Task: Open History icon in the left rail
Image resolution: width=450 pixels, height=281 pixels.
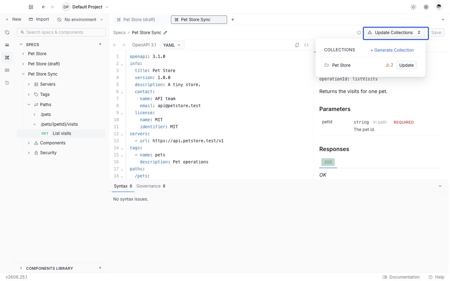Action: click(x=7, y=83)
